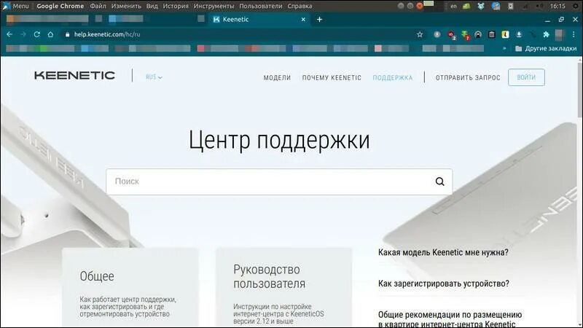Image resolution: width=583 pixels, height=328 pixels.
Task: Open the Вид menu
Action: tap(152, 6)
